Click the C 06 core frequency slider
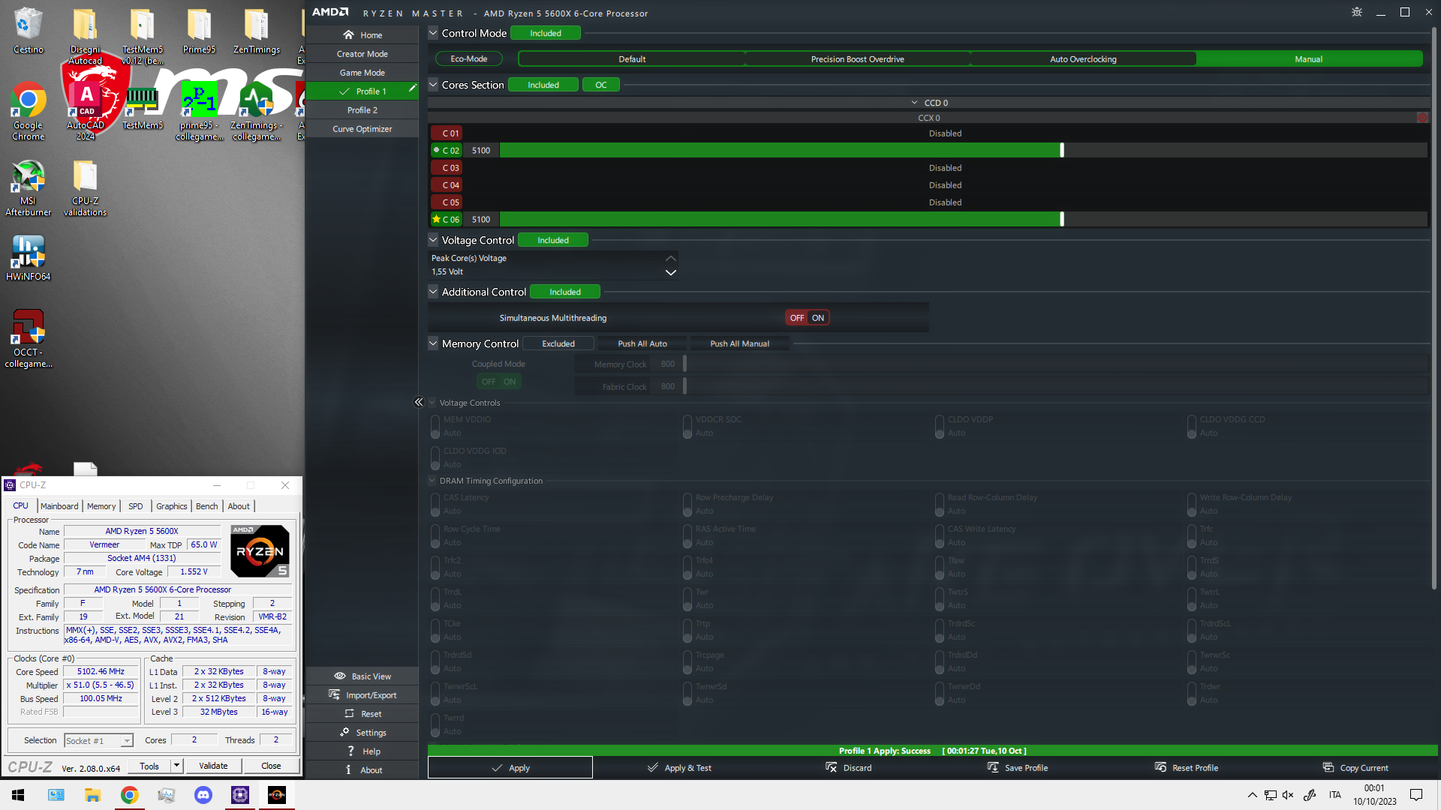The width and height of the screenshot is (1441, 810). coord(964,219)
